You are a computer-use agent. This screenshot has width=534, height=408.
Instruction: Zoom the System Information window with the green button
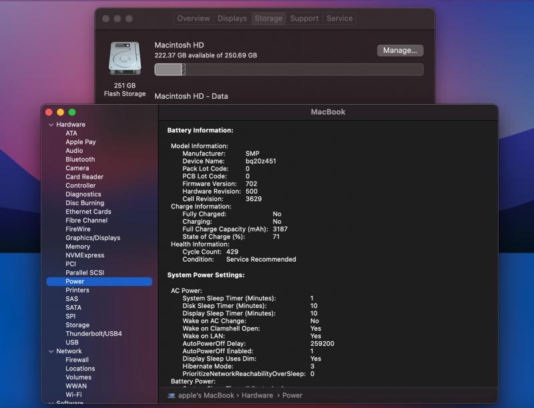coord(72,112)
